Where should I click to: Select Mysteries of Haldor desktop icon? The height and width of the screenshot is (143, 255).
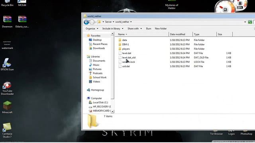click(172, 5)
